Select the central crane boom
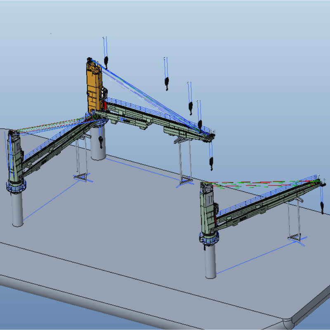The height and width of the screenshot is (330, 330). pyautogui.click(x=157, y=120)
